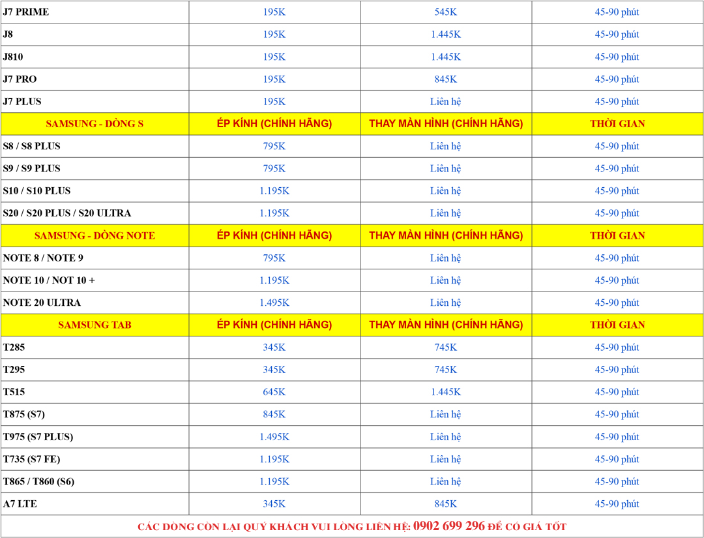Select 1.445K screen price in the J810 row
The height and width of the screenshot is (538, 704).
(445, 57)
